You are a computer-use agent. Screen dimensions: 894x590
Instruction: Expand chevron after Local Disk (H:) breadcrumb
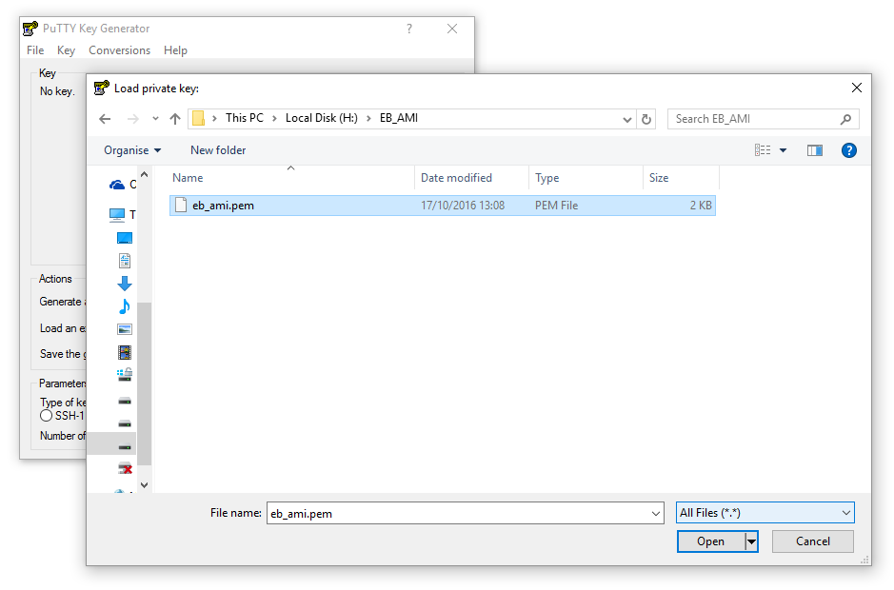click(x=368, y=118)
